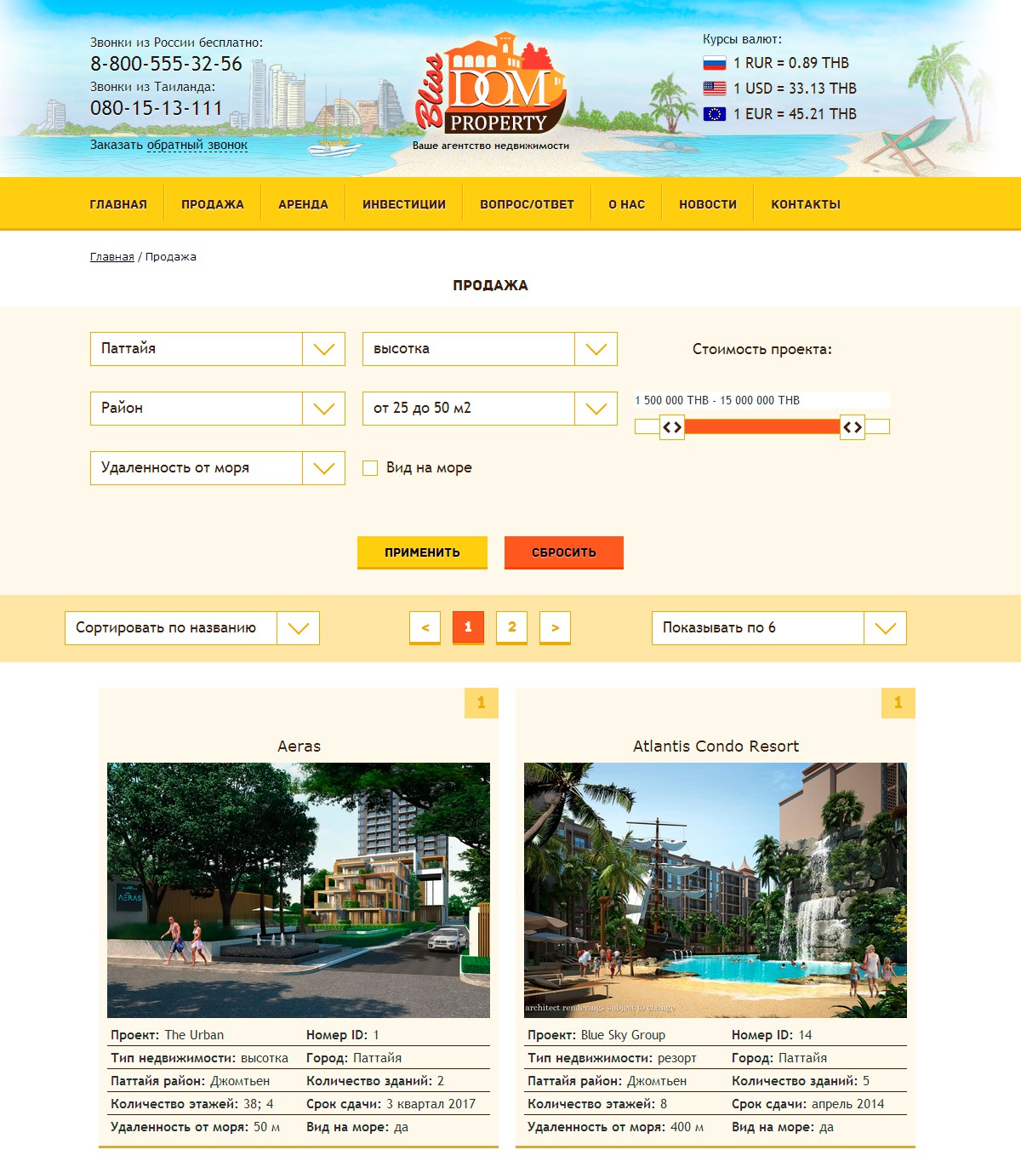This screenshot has width=1021, height=1167.
Task: Click the Atlantis card number badge
Action: pos(898,703)
